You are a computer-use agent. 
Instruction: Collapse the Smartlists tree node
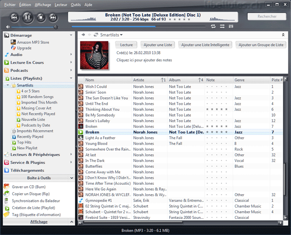(8, 85)
